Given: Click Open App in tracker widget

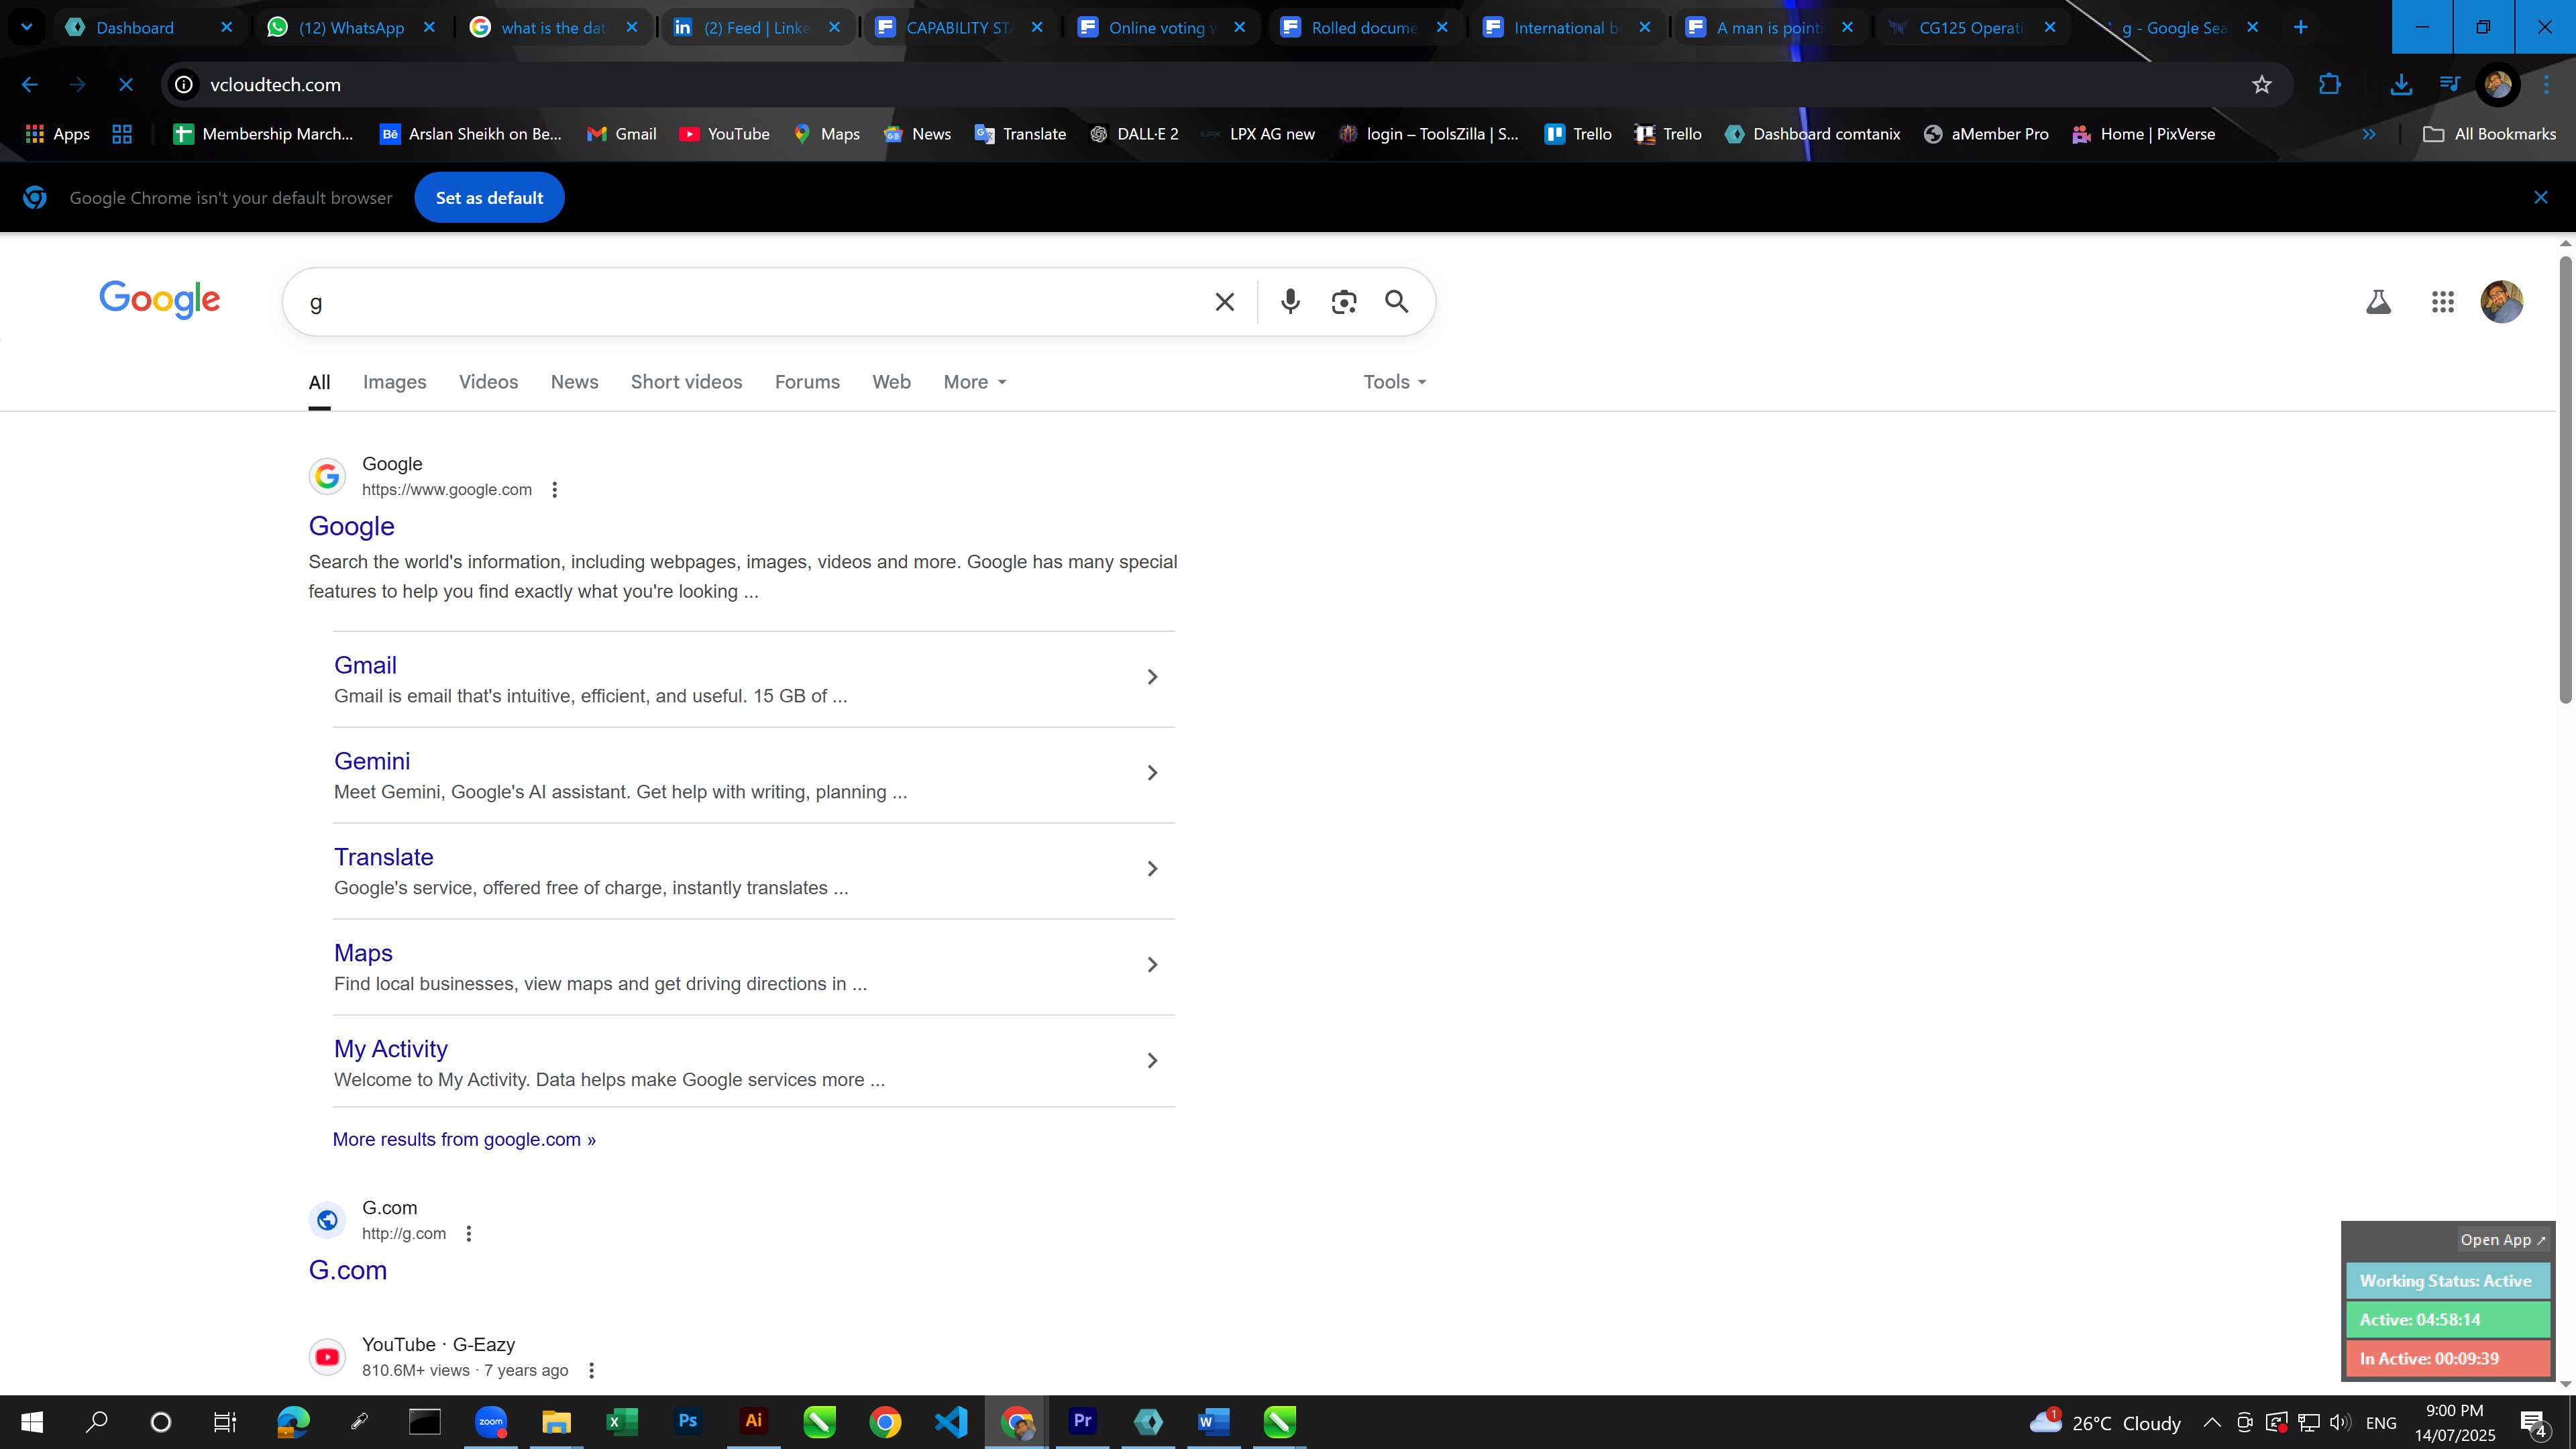Looking at the screenshot, I should tap(2503, 1239).
